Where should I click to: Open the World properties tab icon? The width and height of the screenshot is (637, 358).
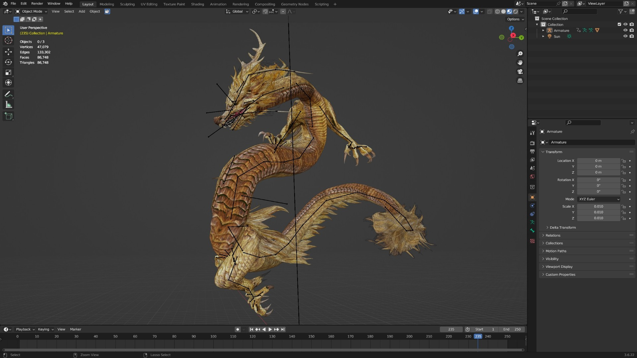[532, 177]
